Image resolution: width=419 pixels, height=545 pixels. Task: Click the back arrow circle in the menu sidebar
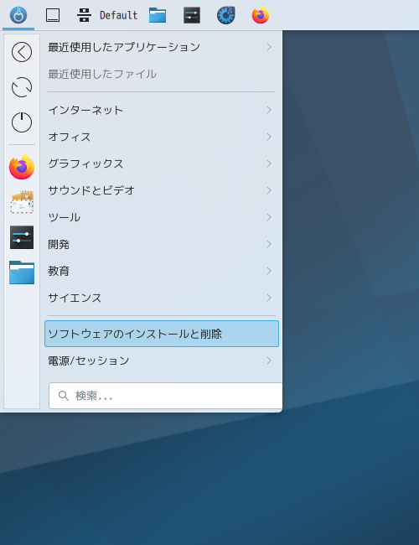pyautogui.click(x=22, y=52)
